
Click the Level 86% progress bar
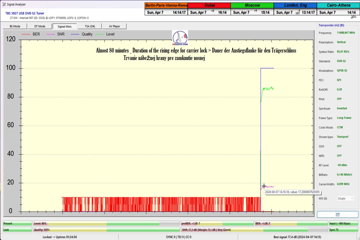[106, 223]
